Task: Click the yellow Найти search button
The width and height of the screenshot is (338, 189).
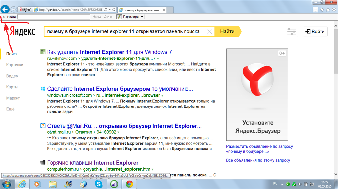Action: tap(227, 31)
